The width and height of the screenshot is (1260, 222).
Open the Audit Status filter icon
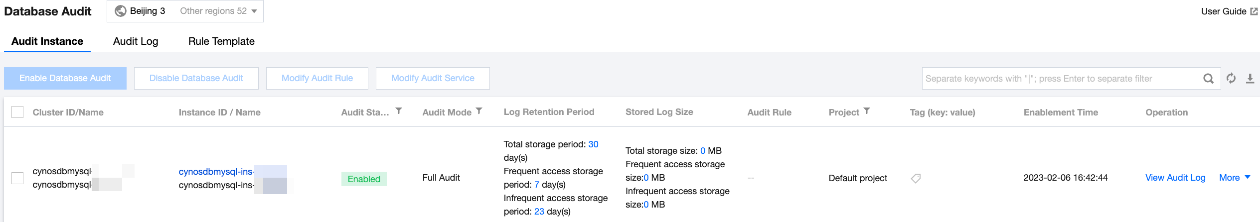coord(399,111)
